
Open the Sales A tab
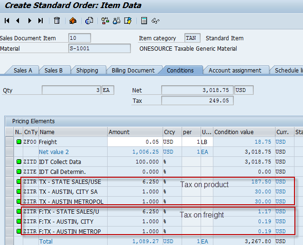click(23, 70)
